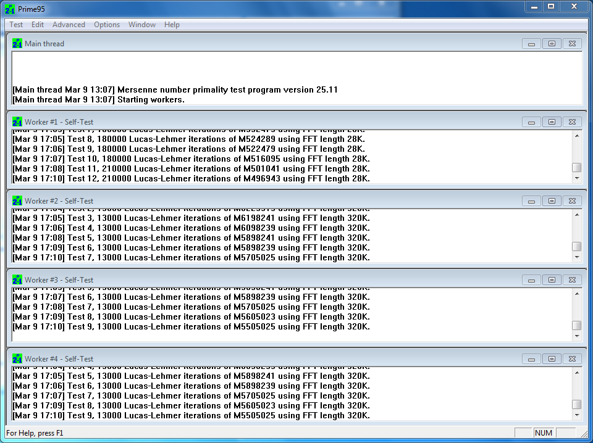
Task: Minimize the Worker #3 Self-Test window
Action: point(531,280)
